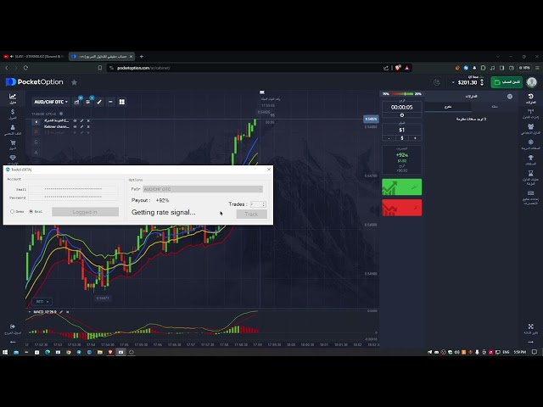Click the Password field in Tradeit
This screenshot has width=543, height=407.
pos(73,198)
